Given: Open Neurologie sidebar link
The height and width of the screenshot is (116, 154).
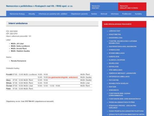Looking at the screenshot, I should click(114, 63).
